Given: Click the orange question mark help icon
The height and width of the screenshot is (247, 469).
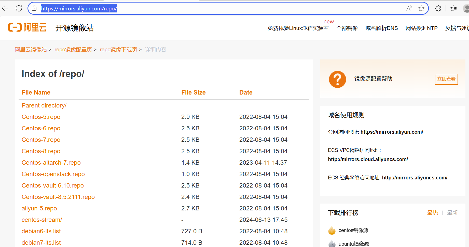Looking at the screenshot, I should coord(337,79).
